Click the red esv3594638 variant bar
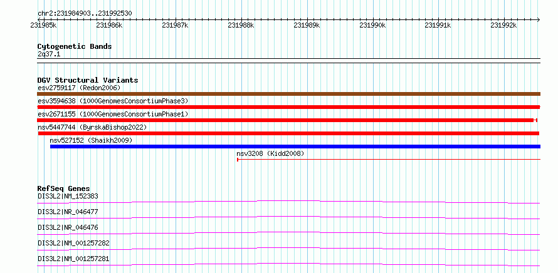The height and width of the screenshot is (273, 558). coord(288,107)
